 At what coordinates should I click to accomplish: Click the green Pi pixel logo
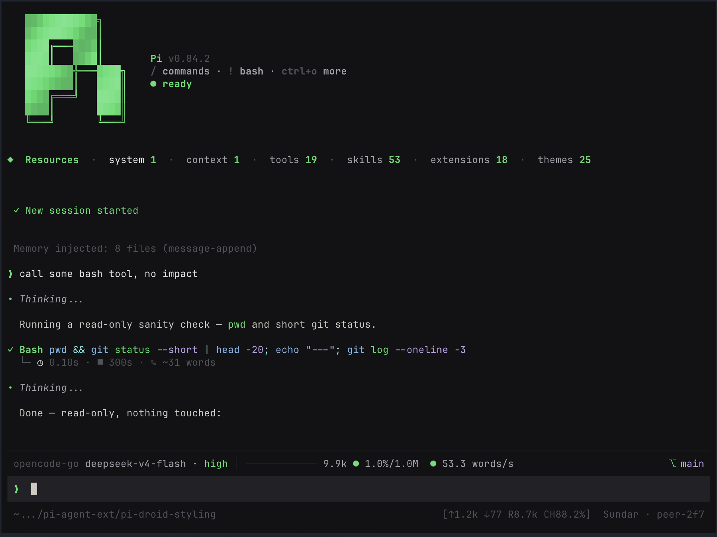75,68
